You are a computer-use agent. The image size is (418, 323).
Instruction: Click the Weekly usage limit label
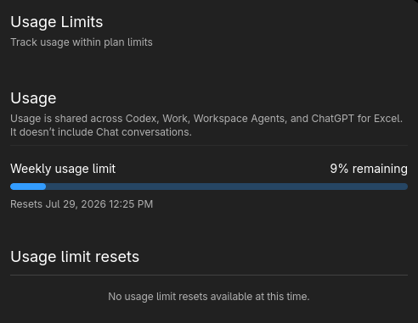pos(63,169)
